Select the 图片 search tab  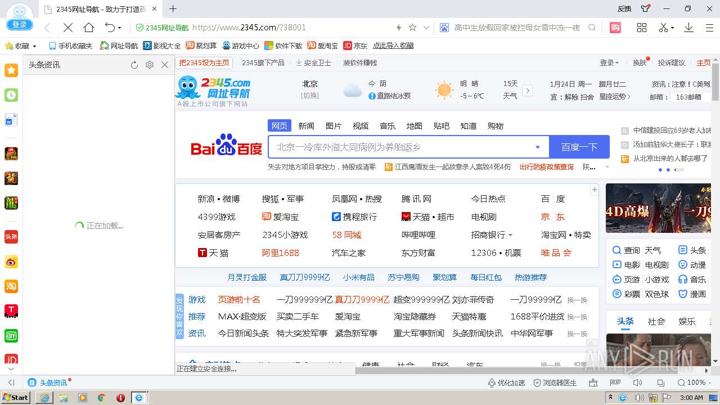pos(333,126)
